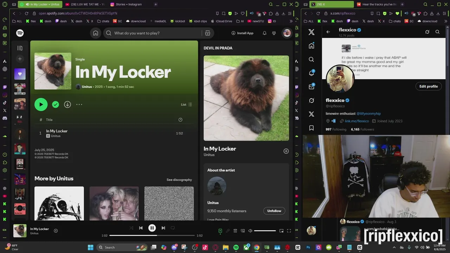Screen dimensions: 450x253
Task: Add current song to Liked from player bar
Action: [56, 231]
